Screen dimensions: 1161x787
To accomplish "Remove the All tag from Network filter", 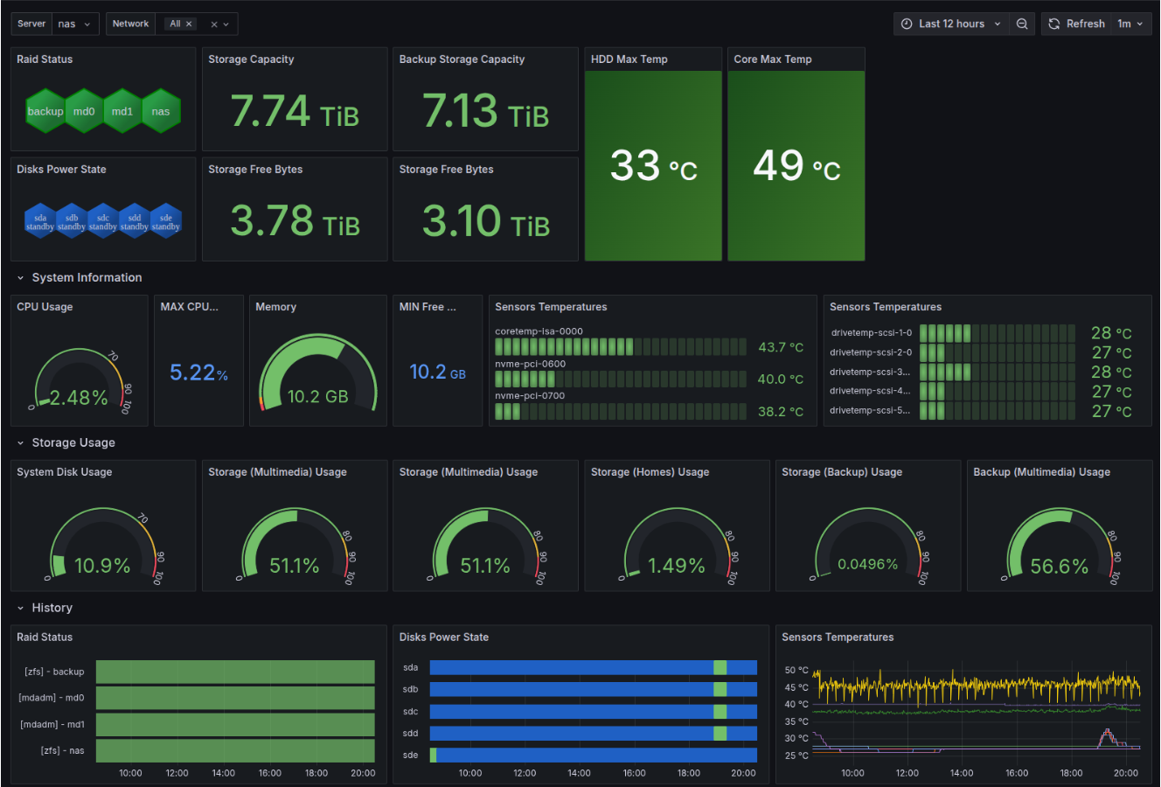I will coord(189,24).
